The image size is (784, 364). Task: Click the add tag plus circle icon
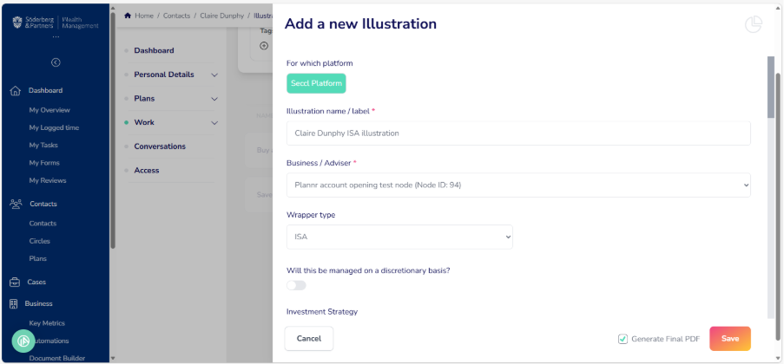pos(264,46)
